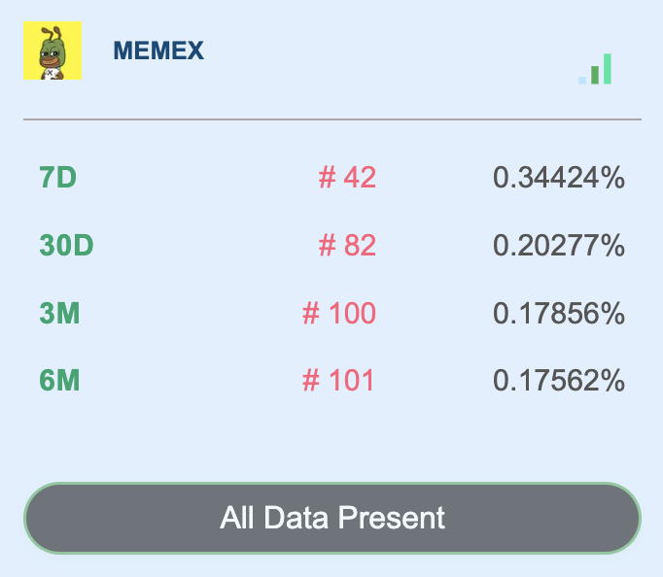Screen dimensions: 663x577
Task: Open the MEMEX project name link
Action: (x=158, y=51)
